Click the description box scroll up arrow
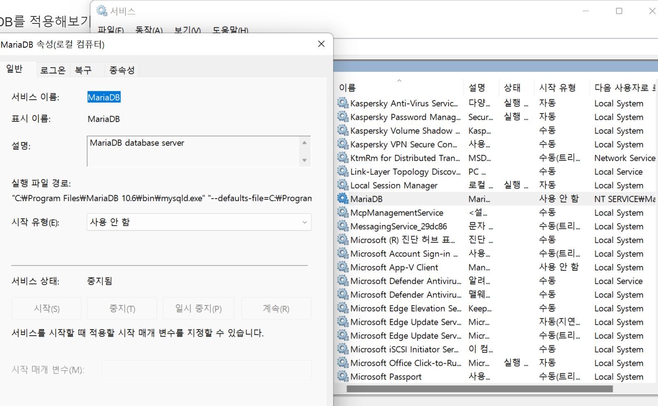 click(304, 143)
